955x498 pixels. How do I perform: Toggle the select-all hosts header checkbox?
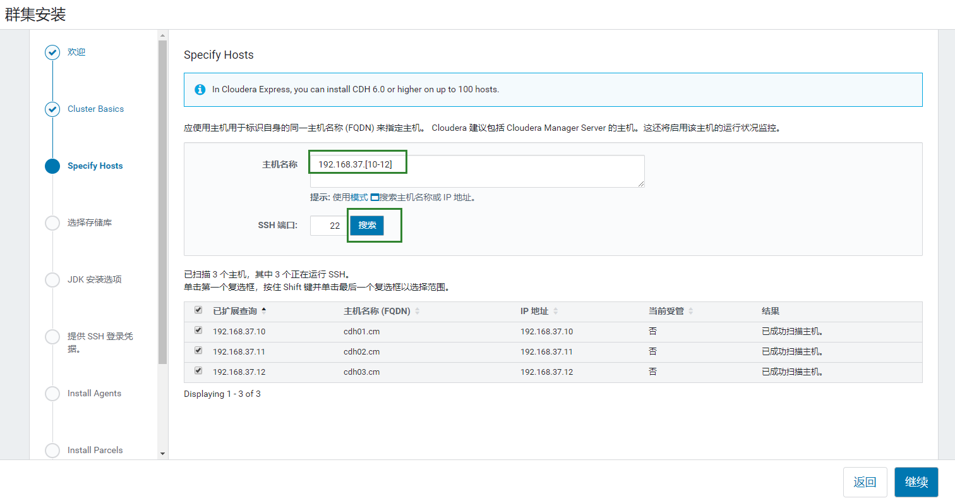[198, 310]
